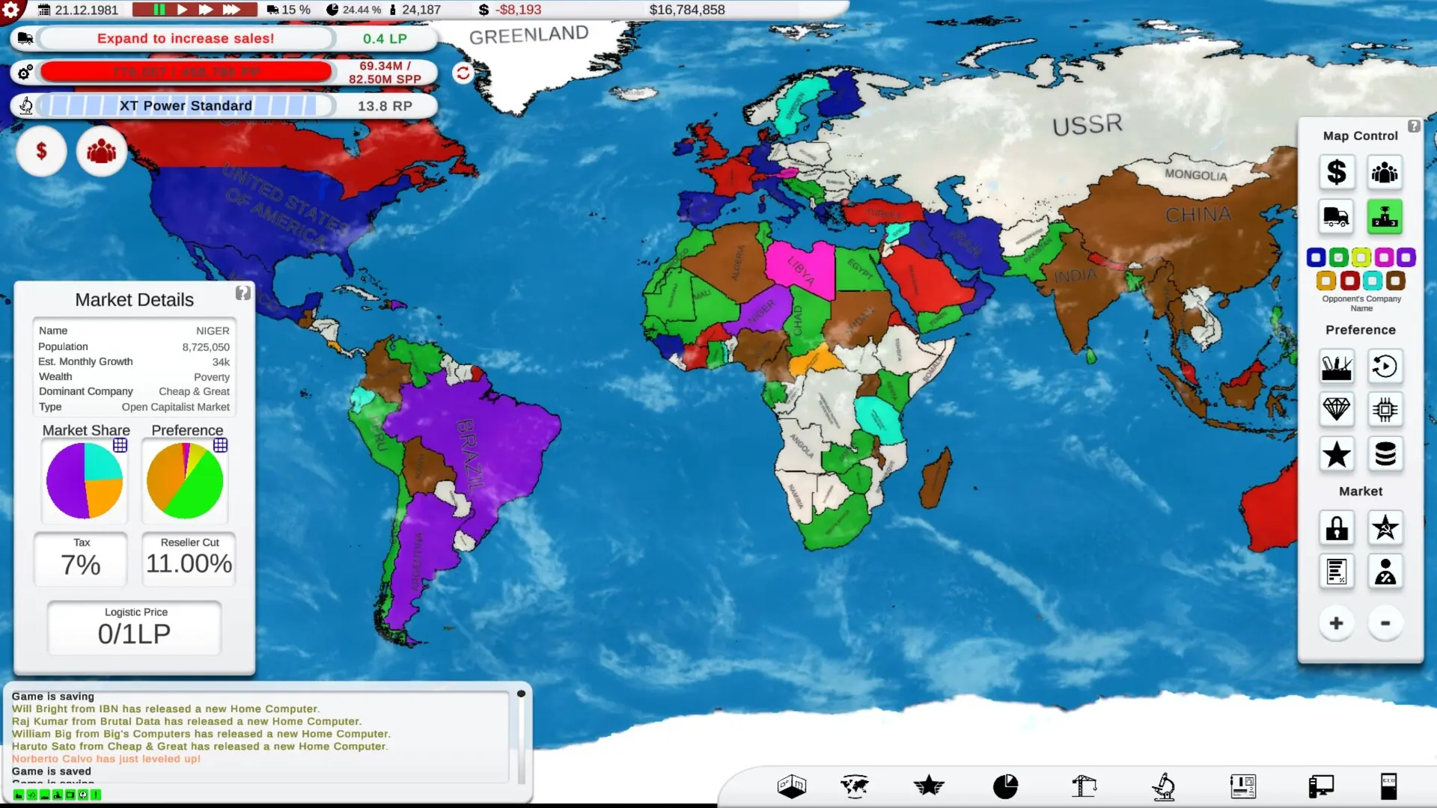Viewport: 1437px width, 808px height.
Task: Toggle the purple opponent company checkbox
Action: click(x=1406, y=257)
